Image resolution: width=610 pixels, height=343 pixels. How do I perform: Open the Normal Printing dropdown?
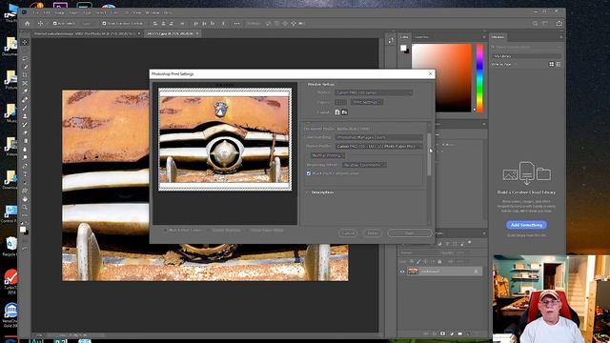(x=327, y=155)
